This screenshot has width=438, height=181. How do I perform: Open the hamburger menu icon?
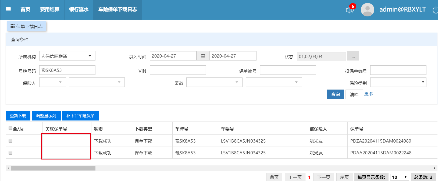tap(8, 9)
